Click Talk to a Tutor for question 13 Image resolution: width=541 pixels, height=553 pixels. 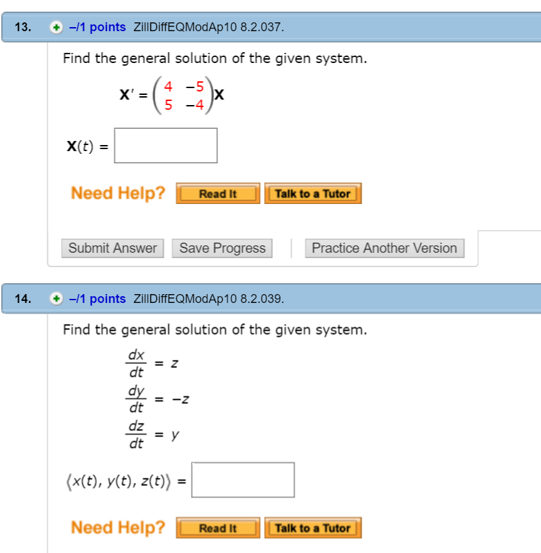click(x=313, y=193)
